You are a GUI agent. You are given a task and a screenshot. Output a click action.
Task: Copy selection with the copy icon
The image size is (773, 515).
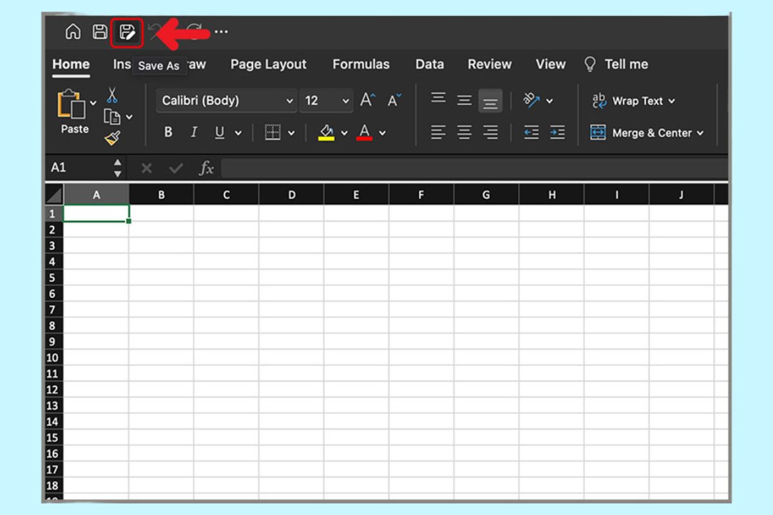tap(113, 117)
